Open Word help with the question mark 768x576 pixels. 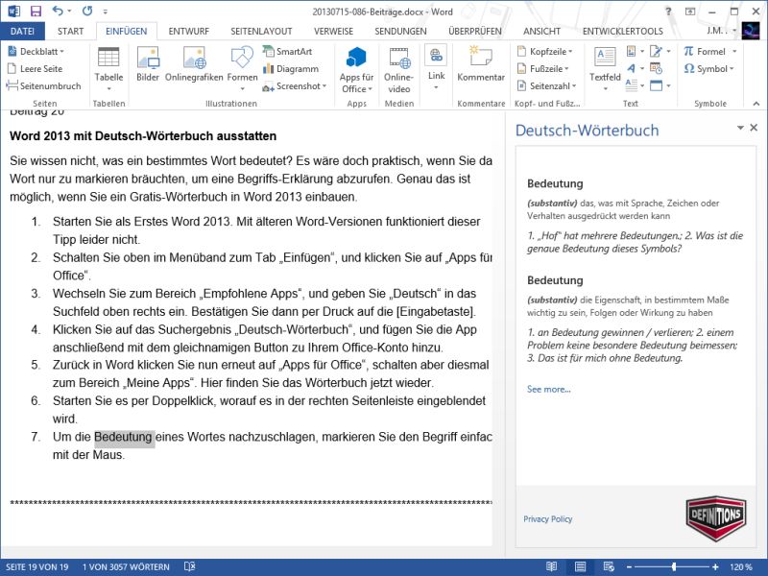(x=668, y=12)
